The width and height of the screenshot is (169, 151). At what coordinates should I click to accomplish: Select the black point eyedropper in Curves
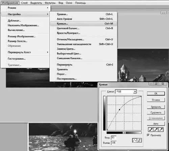click(x=151, y=129)
